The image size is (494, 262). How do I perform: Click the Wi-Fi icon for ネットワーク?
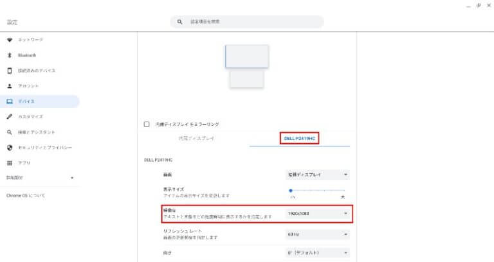[10, 40]
